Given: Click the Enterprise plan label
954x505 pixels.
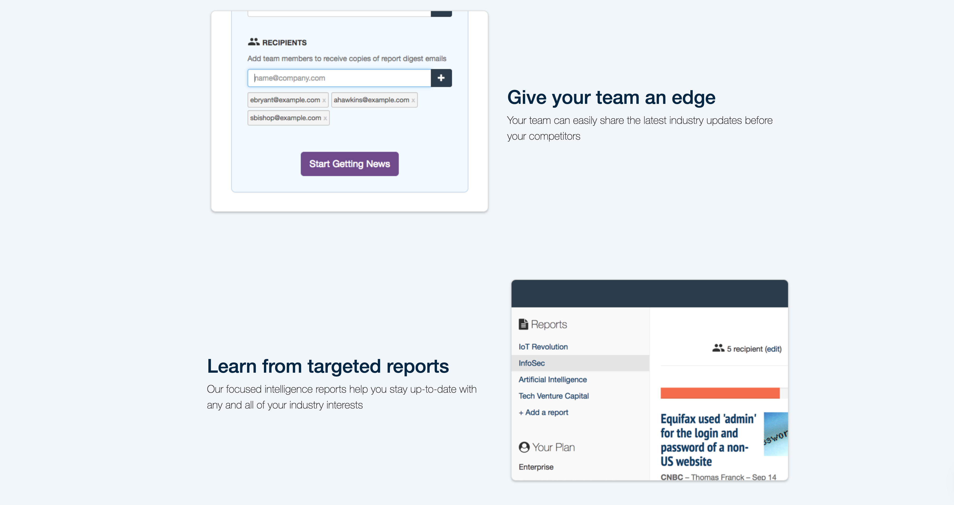Looking at the screenshot, I should click(536, 467).
